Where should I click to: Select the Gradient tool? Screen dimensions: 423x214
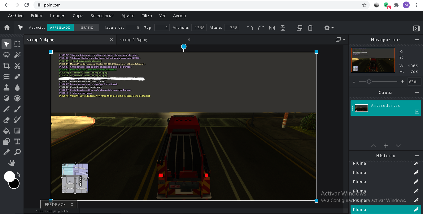17,131
